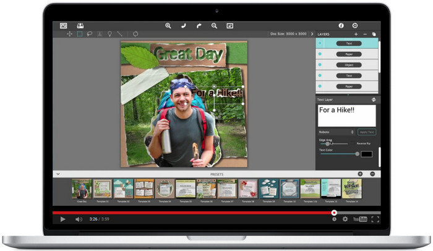Select the Paper layer below Object
The image size is (433, 251).
(349, 86)
